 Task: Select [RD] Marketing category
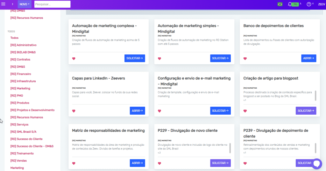20,88
